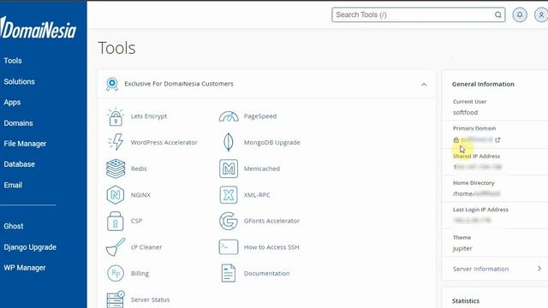This screenshot has width=548, height=308.
Task: Select Tools in the sidebar
Action: (13, 61)
